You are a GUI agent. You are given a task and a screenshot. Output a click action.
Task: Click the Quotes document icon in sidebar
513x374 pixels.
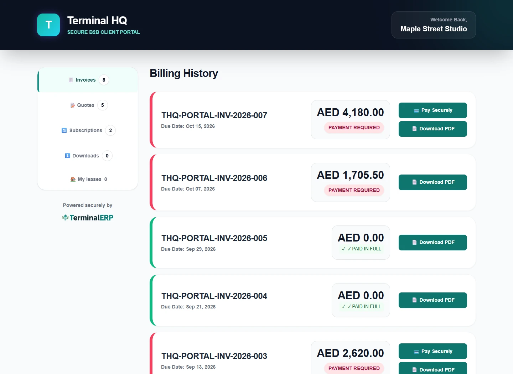click(x=72, y=105)
